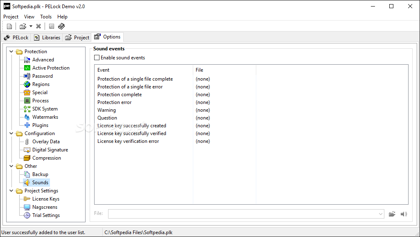Select the 'Protection complete' event row
The height and width of the screenshot is (237, 420).
pos(120,95)
